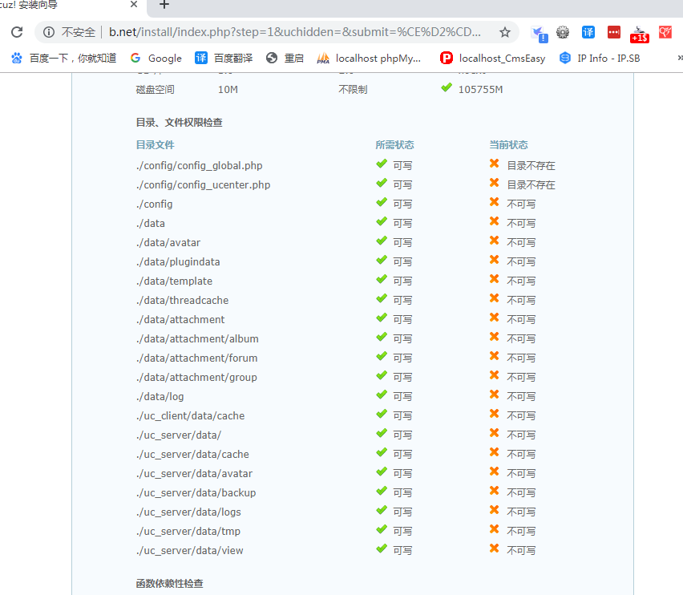Open the localhost phpMyAdmin bookmark
This screenshot has width=683, height=595.
pos(369,58)
